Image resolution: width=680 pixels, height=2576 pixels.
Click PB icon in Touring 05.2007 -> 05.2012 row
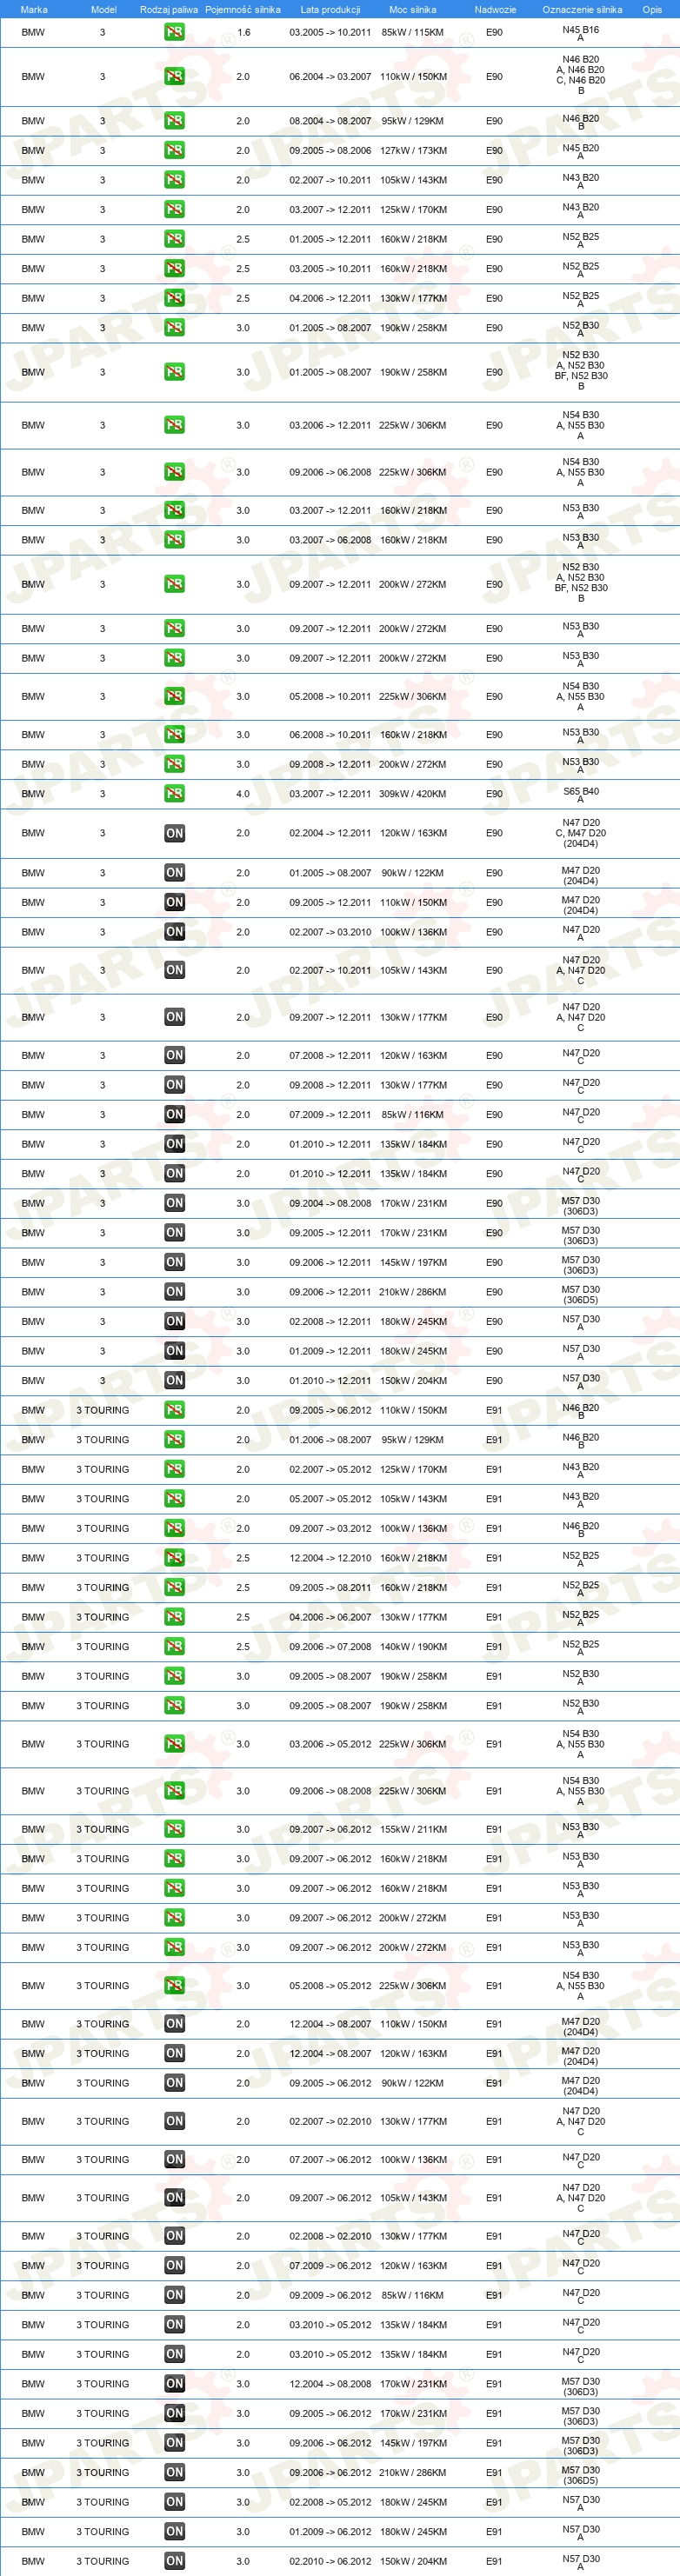pyautogui.click(x=174, y=1499)
